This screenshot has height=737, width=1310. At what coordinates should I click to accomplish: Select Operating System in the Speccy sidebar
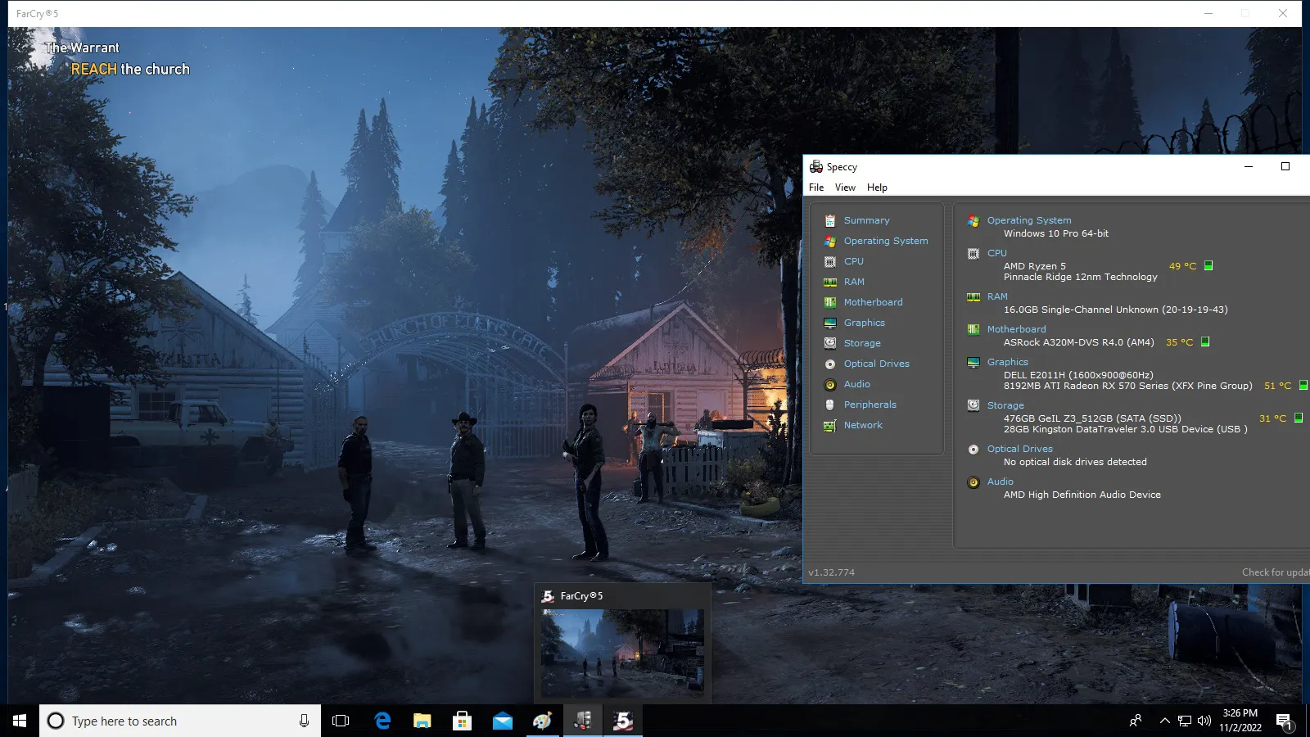886,241
